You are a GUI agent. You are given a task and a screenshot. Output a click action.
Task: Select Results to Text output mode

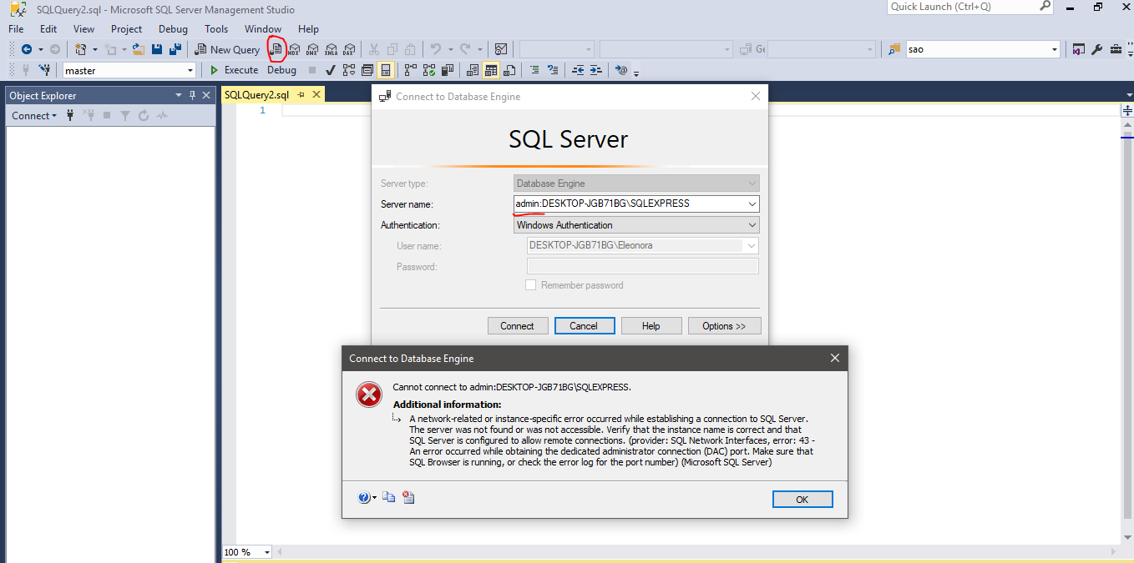point(473,70)
